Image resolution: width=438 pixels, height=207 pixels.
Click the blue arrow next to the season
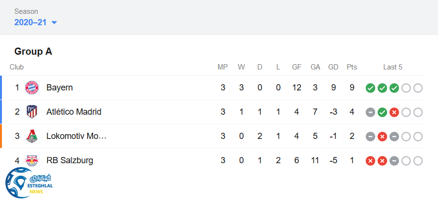coord(54,23)
